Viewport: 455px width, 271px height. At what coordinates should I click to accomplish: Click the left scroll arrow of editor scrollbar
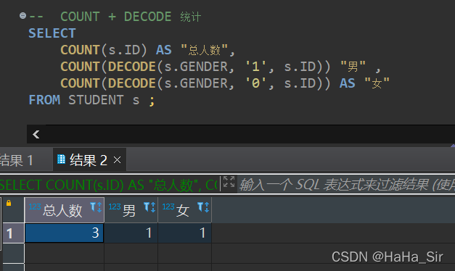point(36,134)
